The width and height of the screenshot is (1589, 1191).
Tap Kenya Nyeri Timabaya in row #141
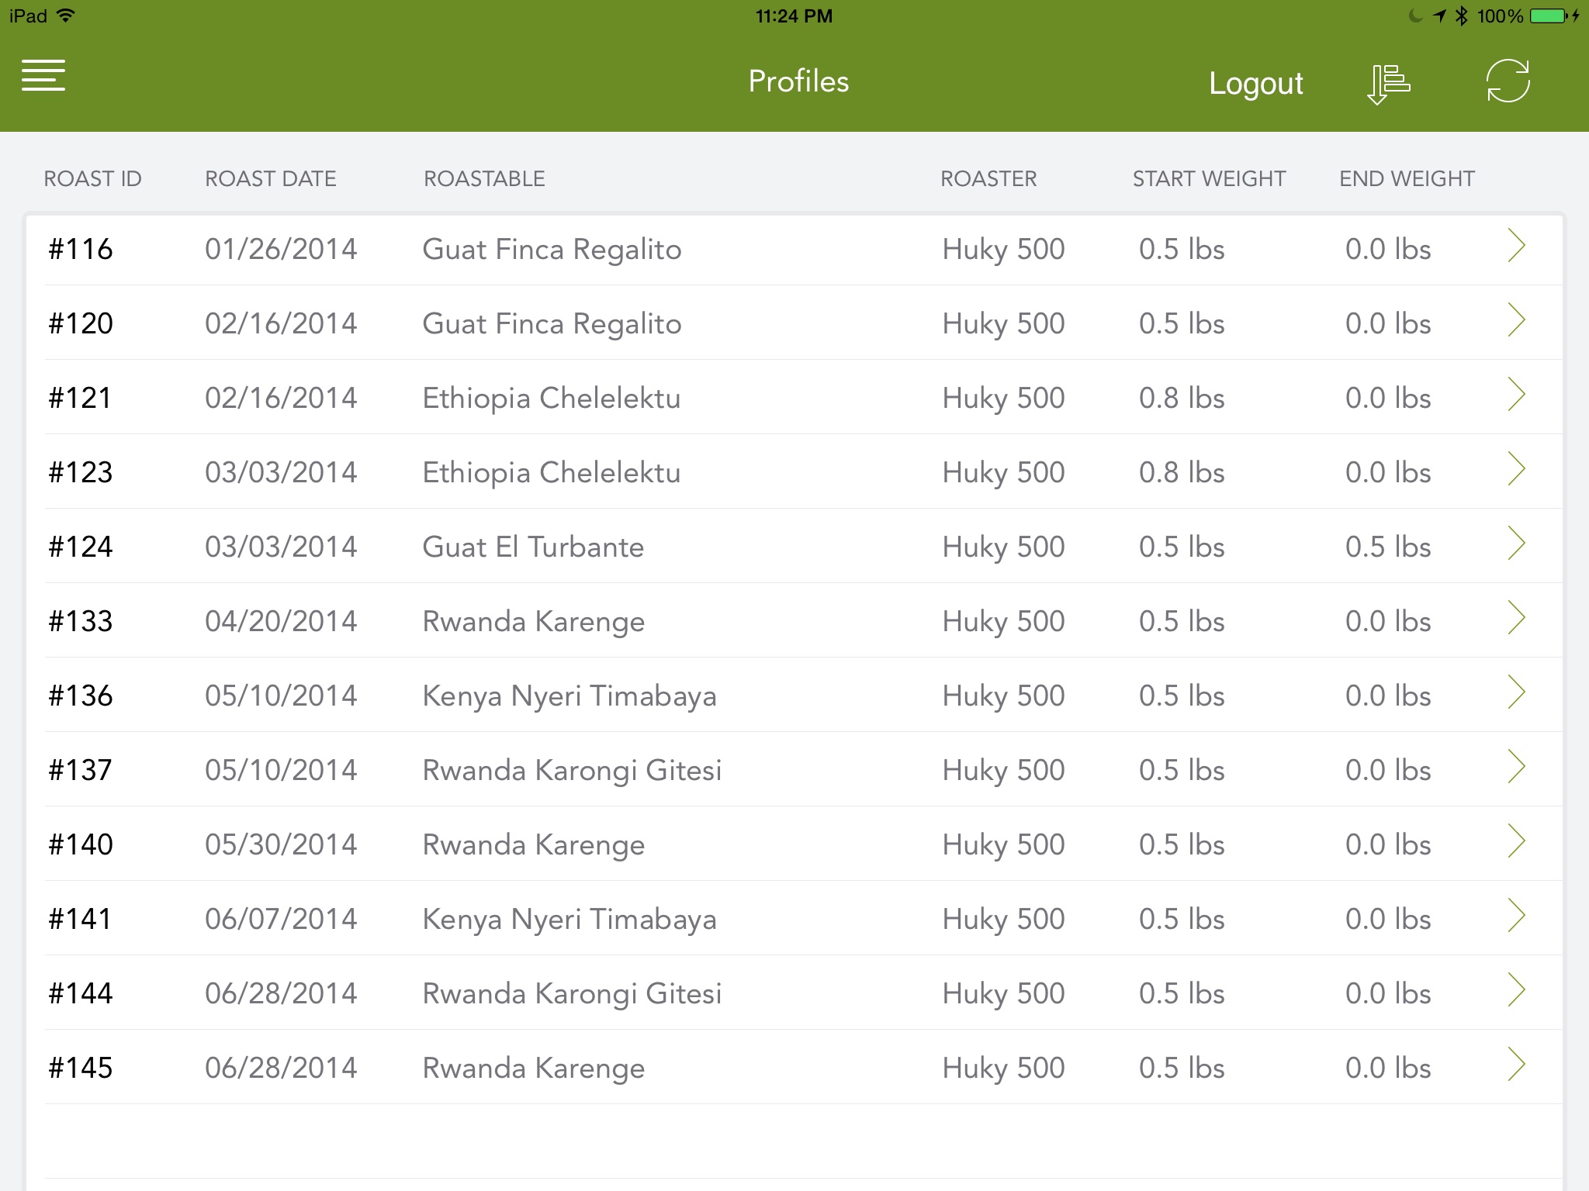[x=569, y=921]
